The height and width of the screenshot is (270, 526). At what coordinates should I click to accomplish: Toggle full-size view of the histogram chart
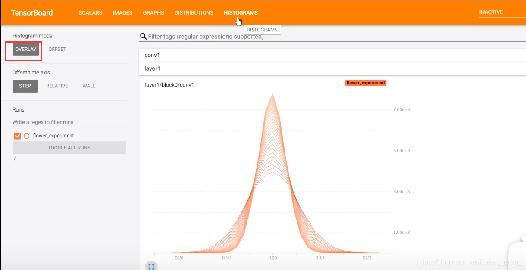tap(151, 267)
